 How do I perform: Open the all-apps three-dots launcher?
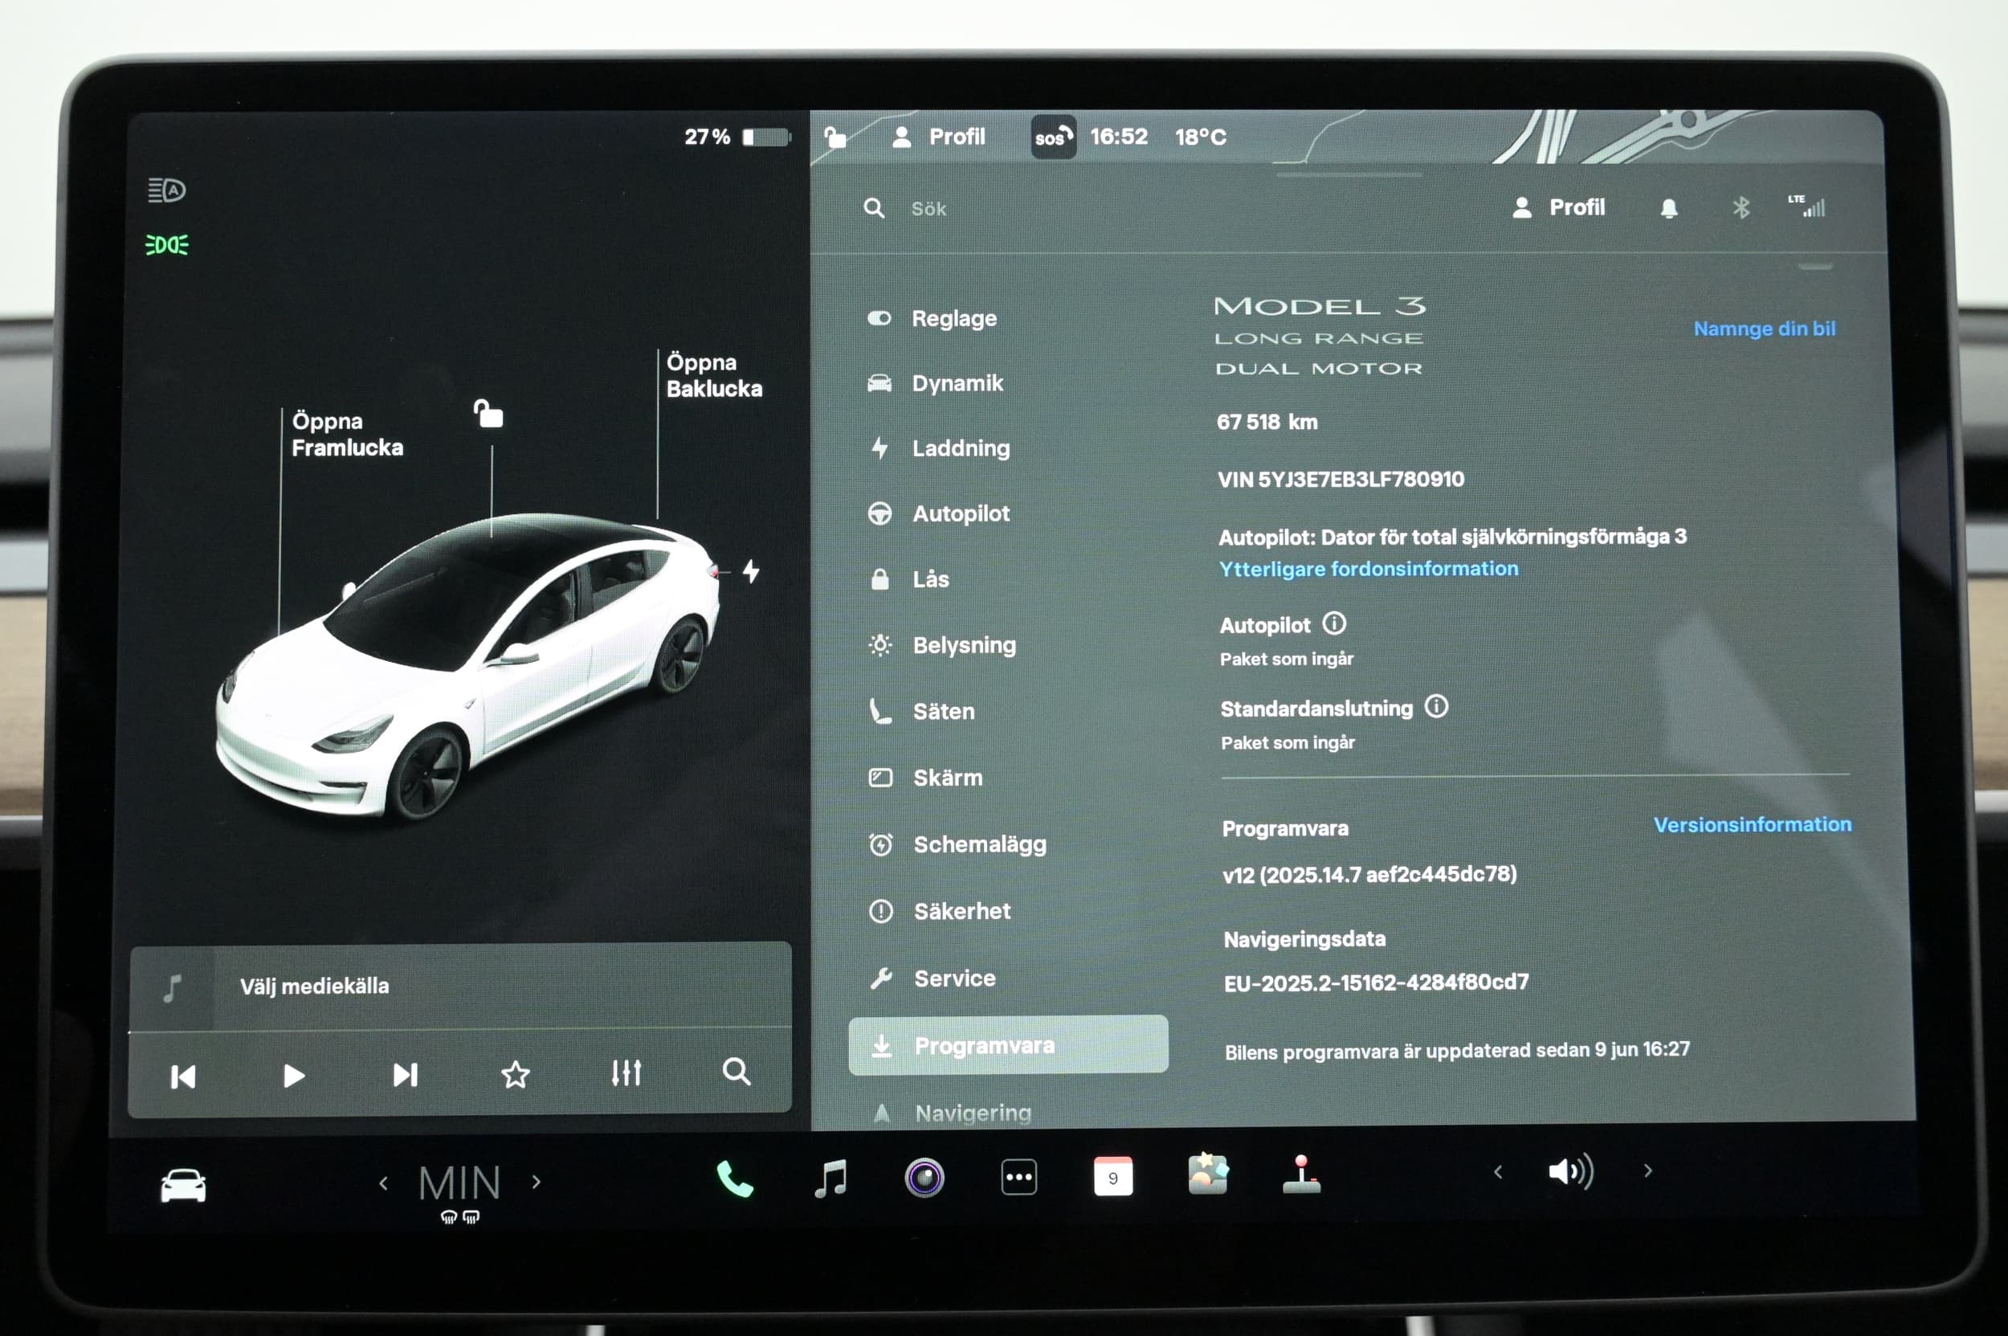coord(1019,1178)
